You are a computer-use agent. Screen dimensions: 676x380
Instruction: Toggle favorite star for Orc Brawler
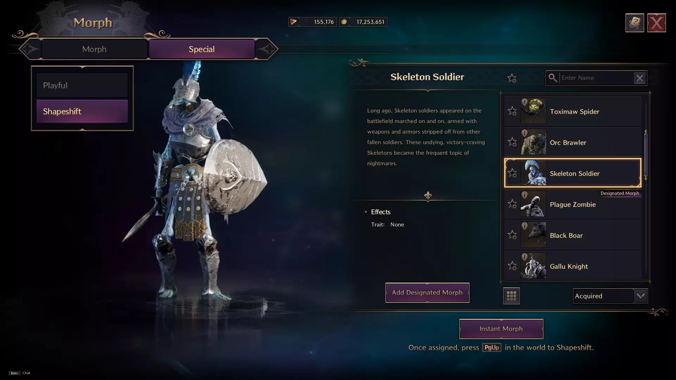(512, 142)
